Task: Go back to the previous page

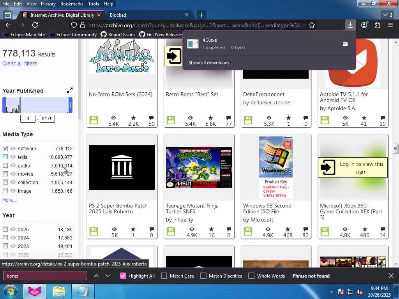Action: [9, 25]
